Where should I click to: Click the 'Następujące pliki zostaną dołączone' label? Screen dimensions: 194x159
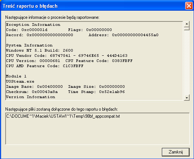(61, 109)
